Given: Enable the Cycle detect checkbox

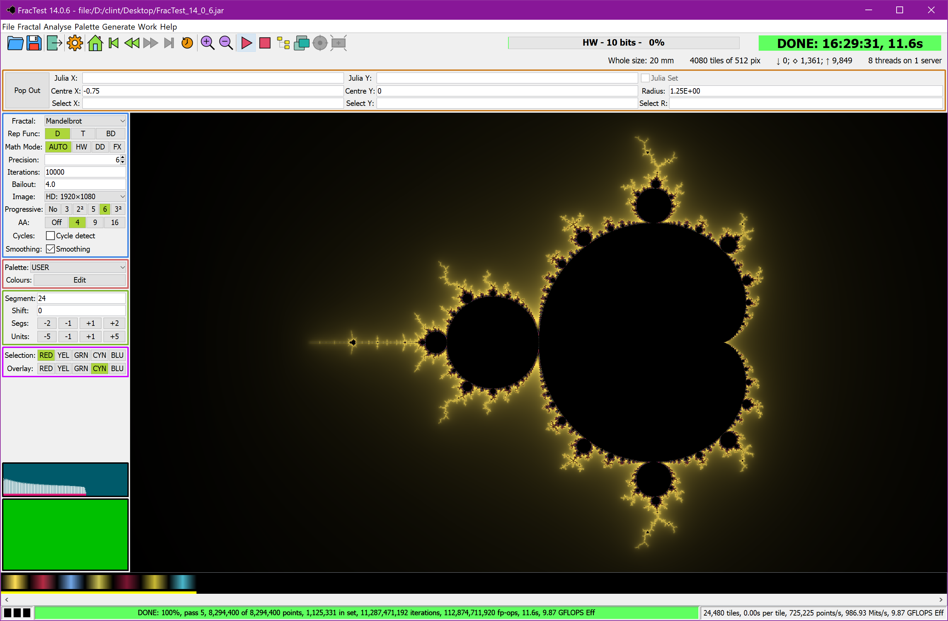Looking at the screenshot, I should (x=50, y=236).
